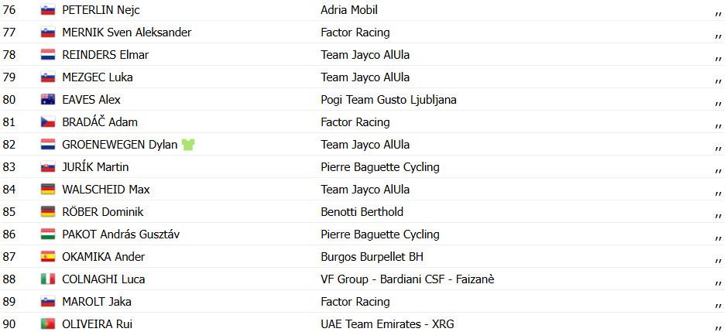Click the Italian flag beside COLNAGHI Luca
The image size is (727, 332).
(x=48, y=279)
